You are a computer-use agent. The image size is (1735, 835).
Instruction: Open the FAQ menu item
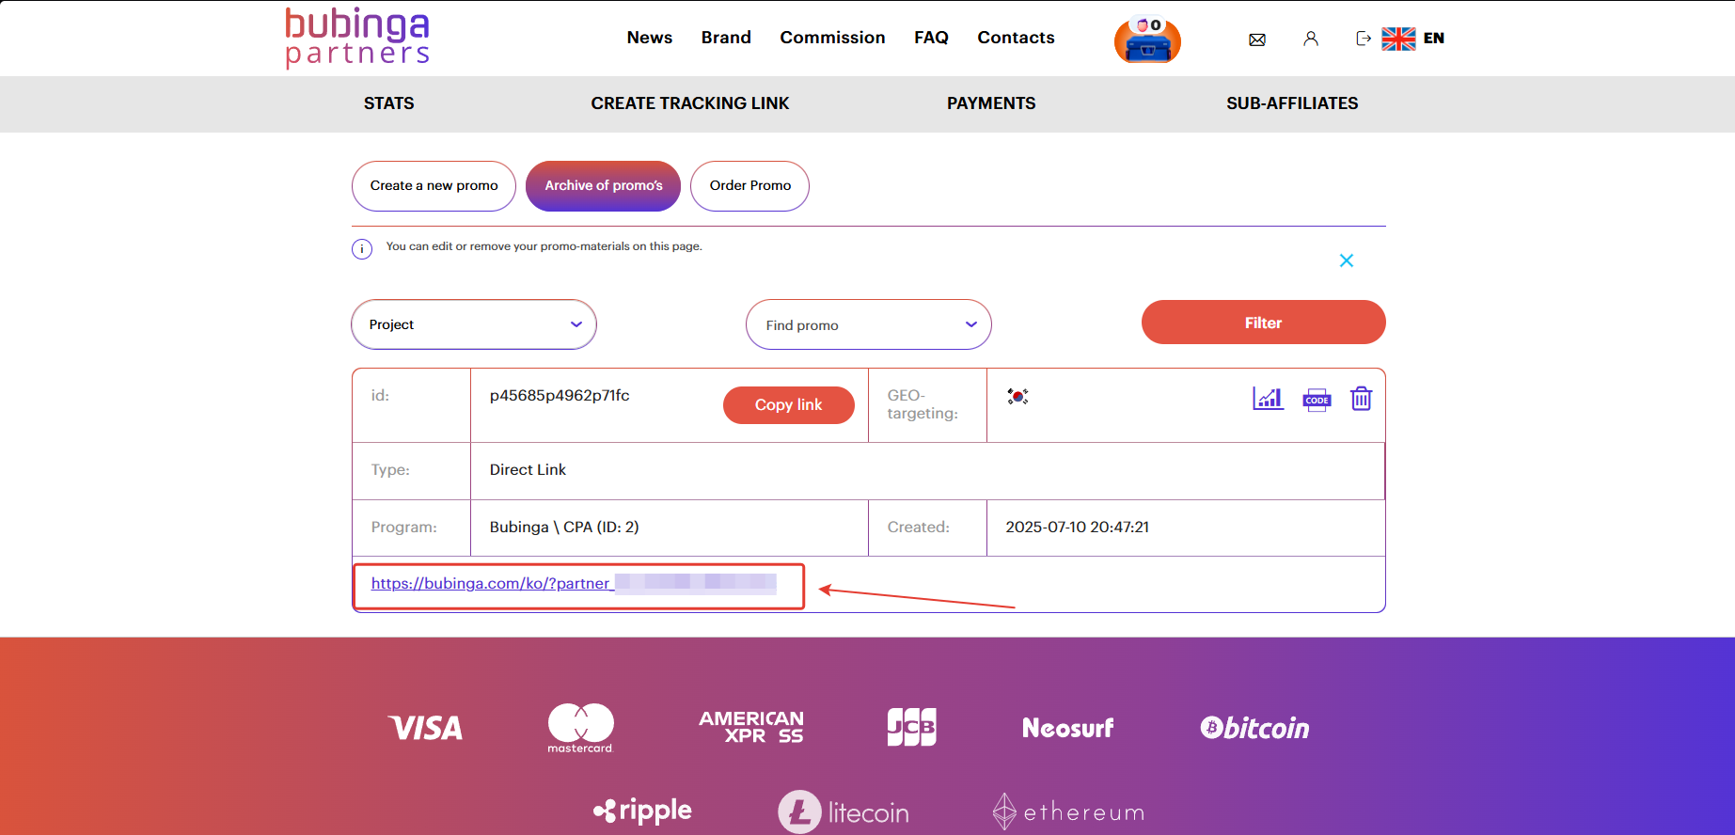point(931,38)
